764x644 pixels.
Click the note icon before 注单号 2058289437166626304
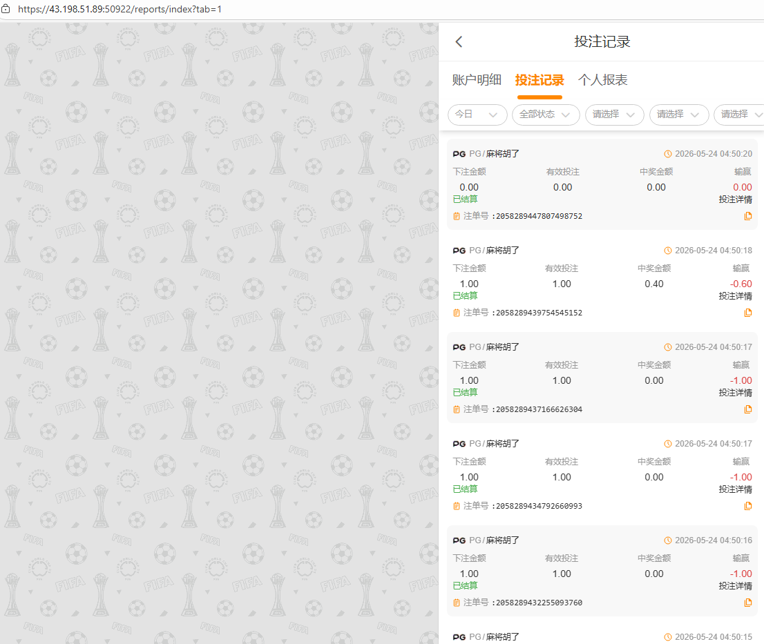(x=457, y=409)
